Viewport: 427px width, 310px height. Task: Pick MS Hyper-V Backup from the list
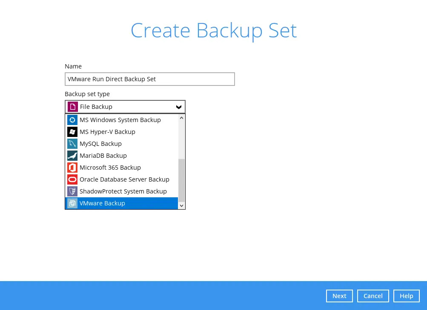click(x=107, y=132)
